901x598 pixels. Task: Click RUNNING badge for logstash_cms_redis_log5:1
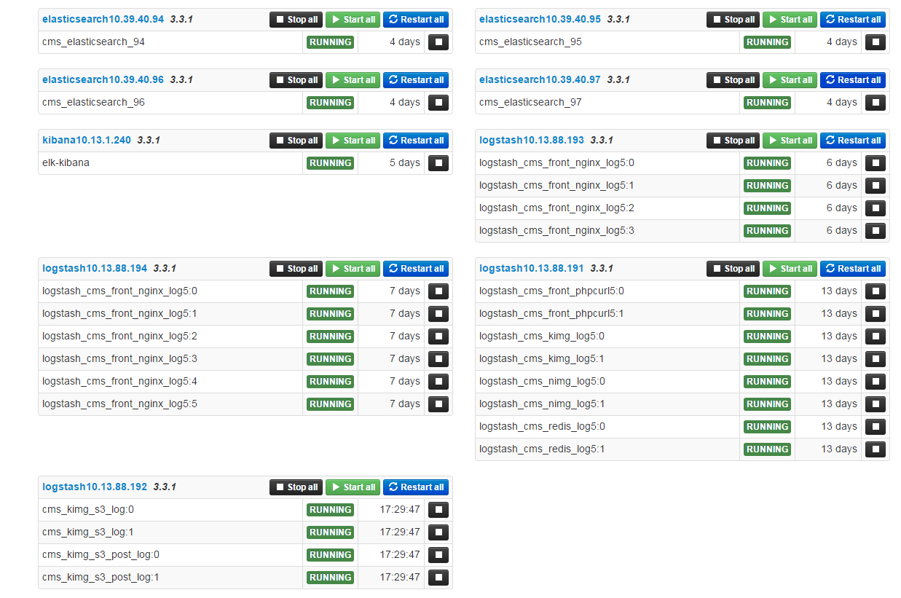pos(767,449)
